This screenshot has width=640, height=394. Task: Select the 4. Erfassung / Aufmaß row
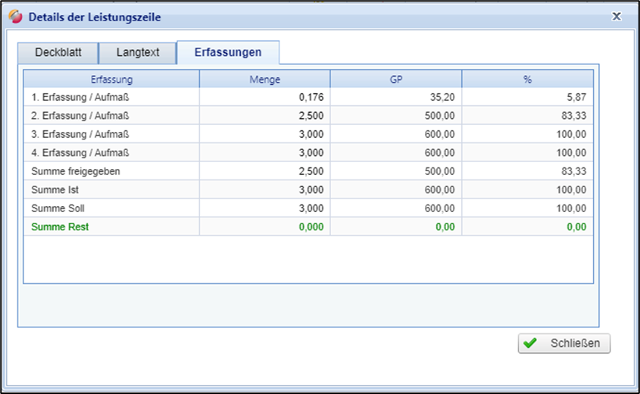(81, 153)
